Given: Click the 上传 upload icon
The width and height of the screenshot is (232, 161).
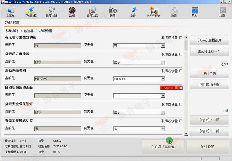Looking at the screenshot, I should click(133, 12).
